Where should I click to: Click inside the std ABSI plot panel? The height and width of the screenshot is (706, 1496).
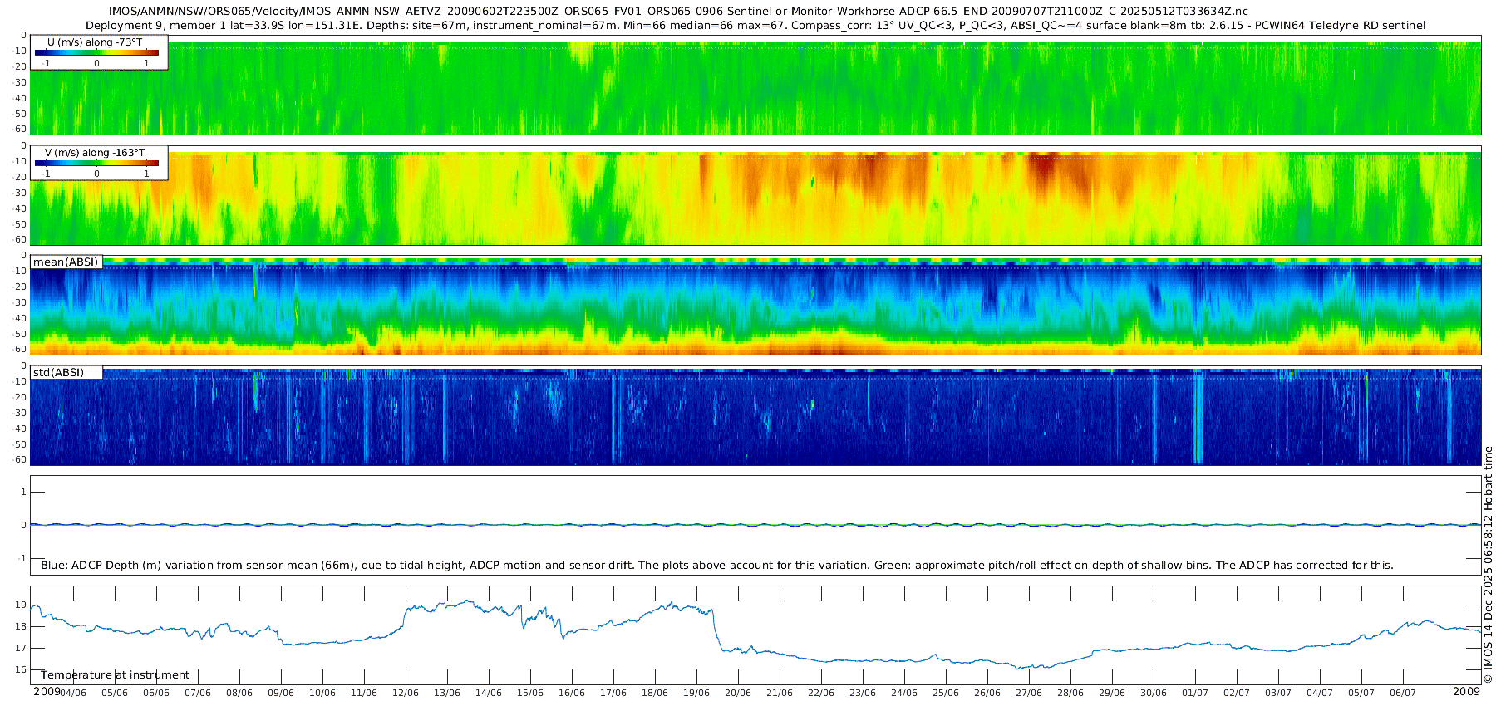click(755, 415)
